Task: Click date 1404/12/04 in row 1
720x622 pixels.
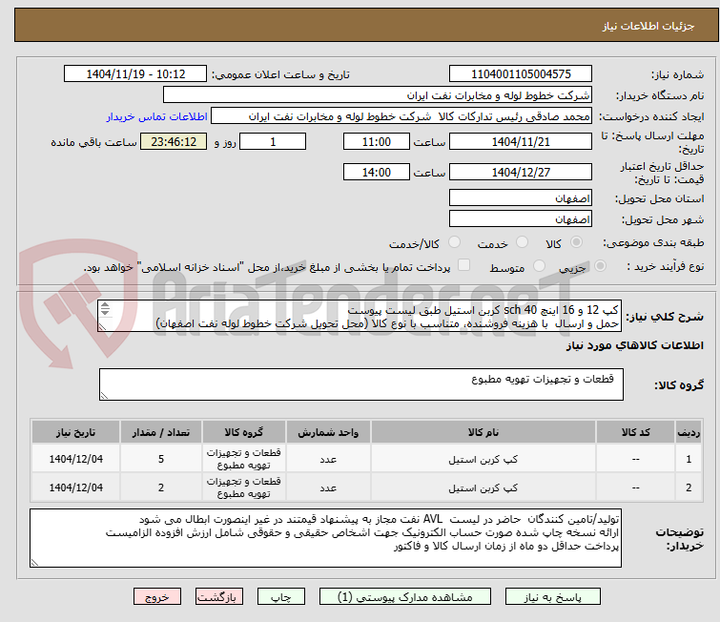Action: pyautogui.click(x=75, y=459)
